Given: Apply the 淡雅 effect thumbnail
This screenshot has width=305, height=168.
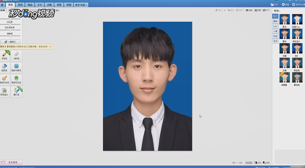Looking at the screenshot, I should click(284, 48).
